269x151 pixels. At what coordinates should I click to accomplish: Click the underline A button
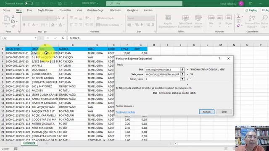tap(34, 25)
